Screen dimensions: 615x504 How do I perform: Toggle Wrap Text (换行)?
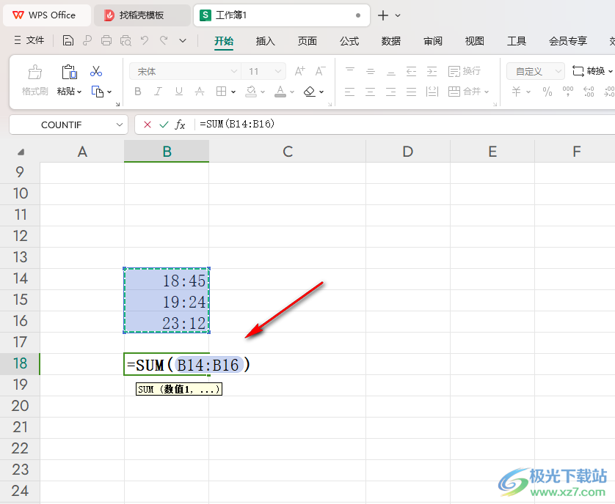(465, 71)
